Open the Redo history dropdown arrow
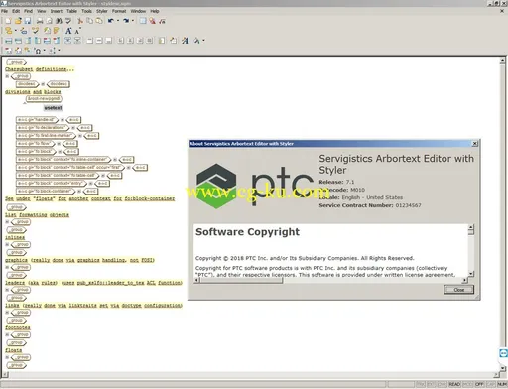 133,21
